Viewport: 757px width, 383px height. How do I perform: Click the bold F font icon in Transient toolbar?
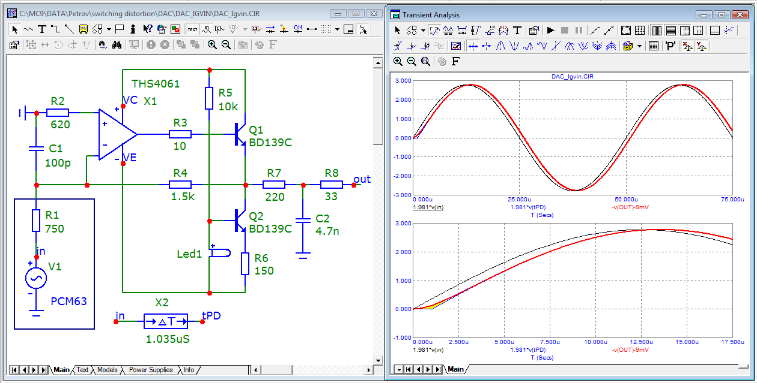(455, 61)
